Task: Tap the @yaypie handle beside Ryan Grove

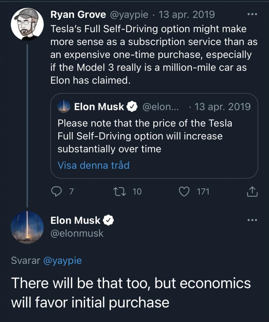Action: coord(129,14)
